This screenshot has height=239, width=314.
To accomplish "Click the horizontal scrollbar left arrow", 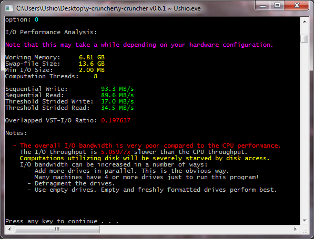I will pos(9,229).
